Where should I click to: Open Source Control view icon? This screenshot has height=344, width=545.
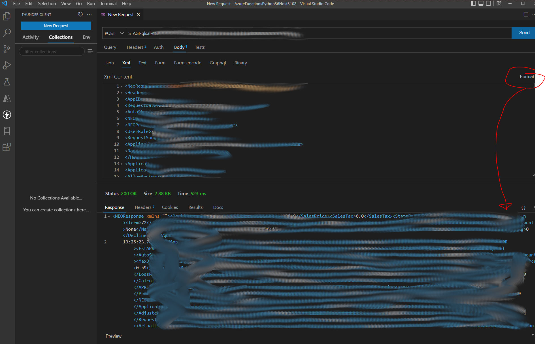tap(7, 49)
